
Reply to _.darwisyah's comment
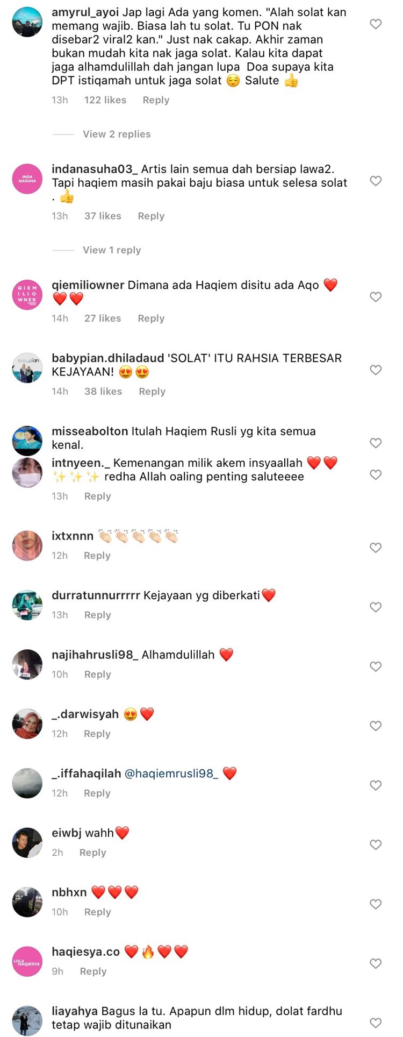(97, 734)
